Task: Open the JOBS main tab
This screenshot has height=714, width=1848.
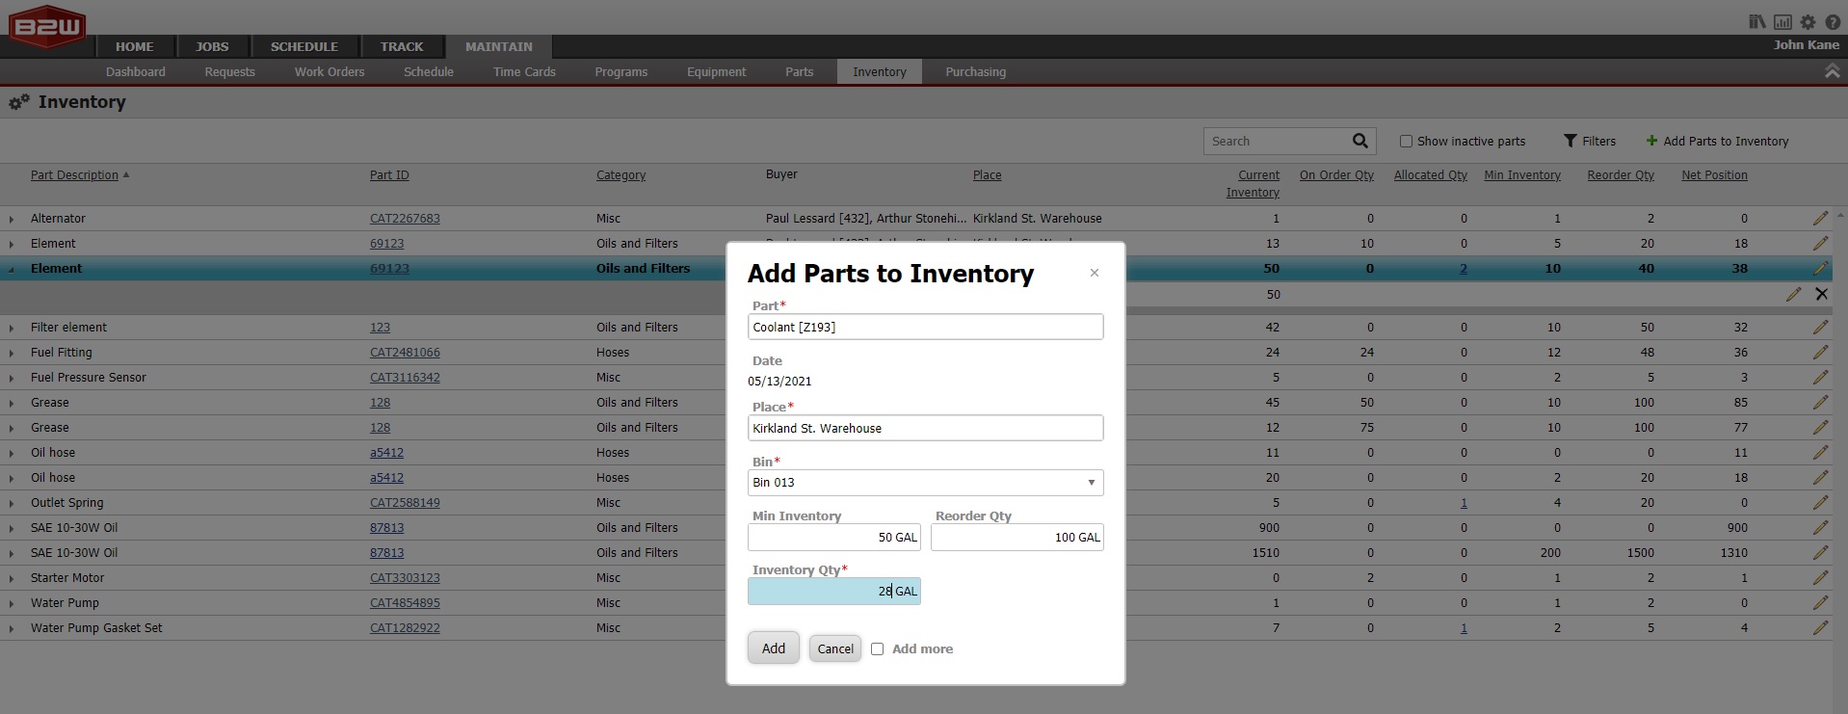Action: (212, 46)
